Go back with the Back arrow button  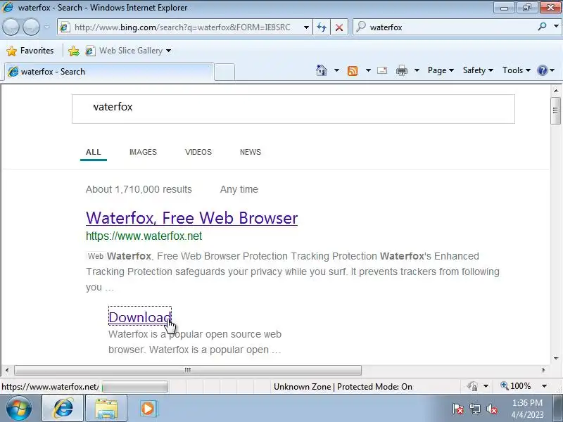tap(11, 27)
